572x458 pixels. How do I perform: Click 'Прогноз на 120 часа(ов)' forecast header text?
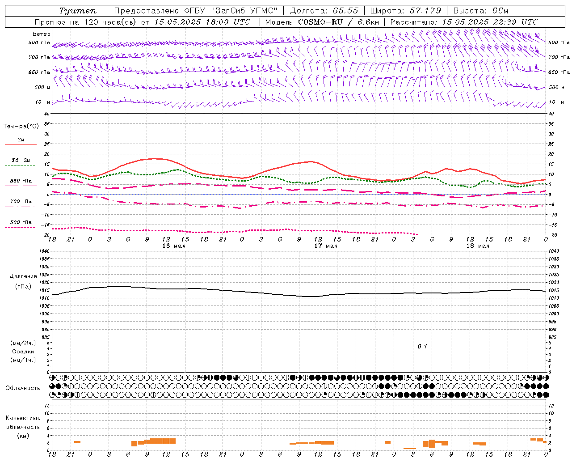coord(86,22)
